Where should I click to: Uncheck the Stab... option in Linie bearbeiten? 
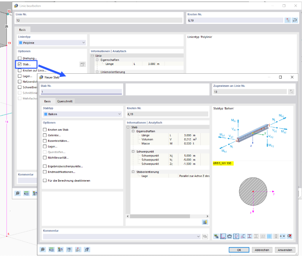pyautogui.click(x=19, y=64)
